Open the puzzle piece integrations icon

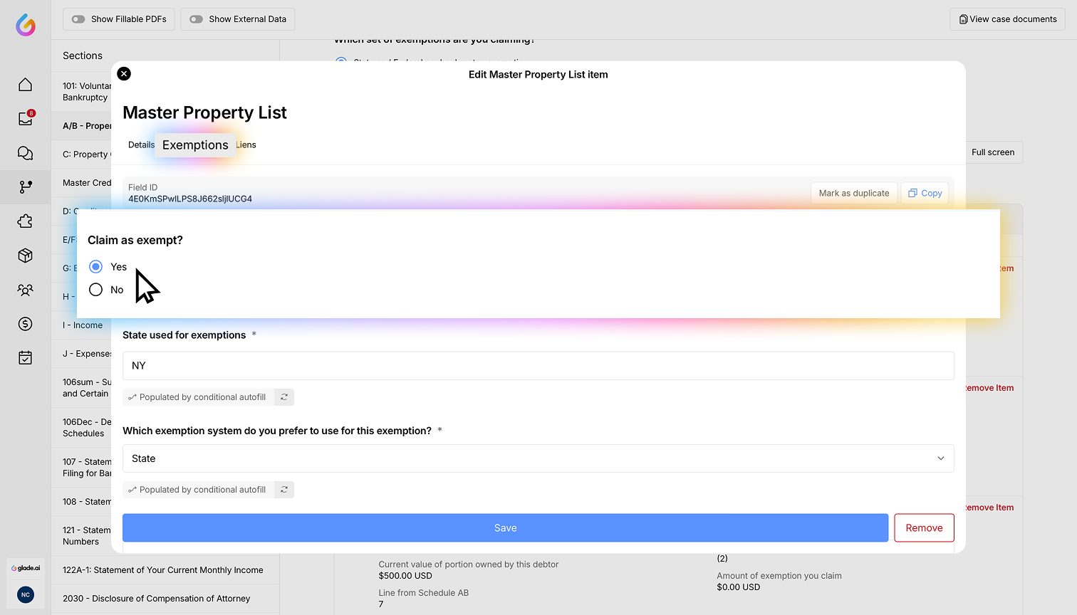[x=25, y=221]
